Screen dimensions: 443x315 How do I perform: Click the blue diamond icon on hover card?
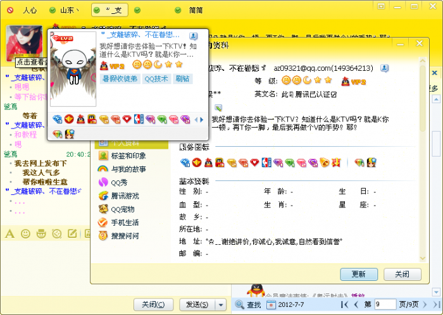click(58, 120)
